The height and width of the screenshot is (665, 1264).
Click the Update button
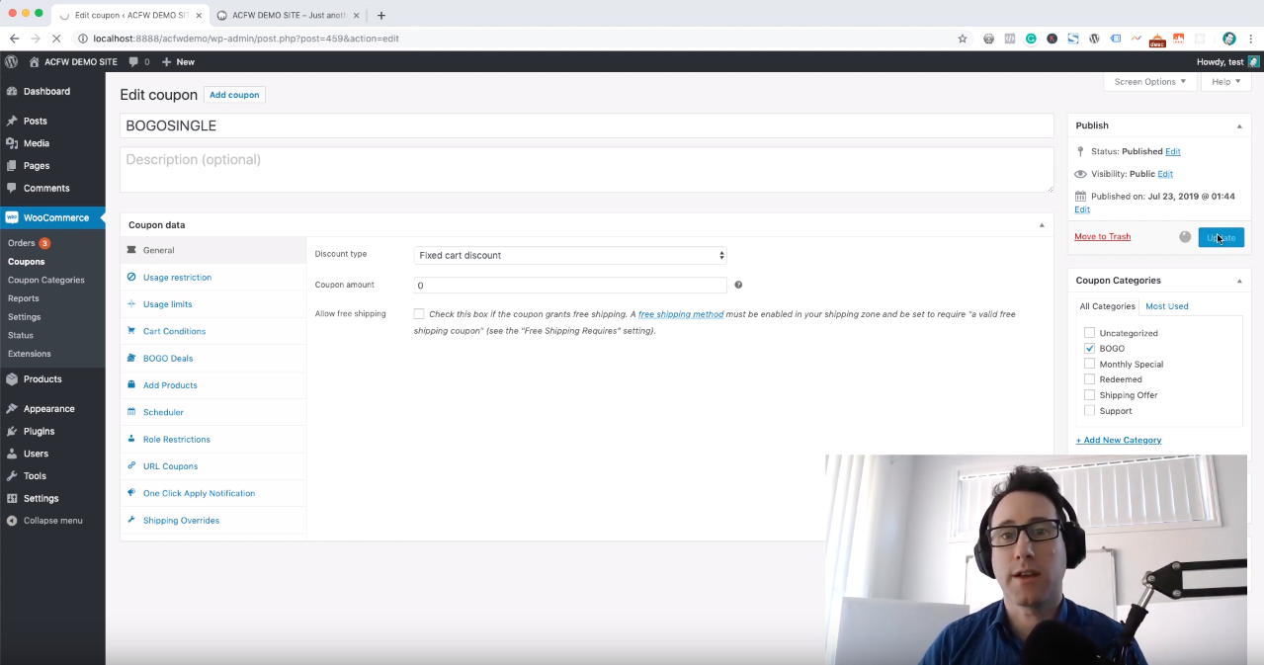pyautogui.click(x=1221, y=237)
